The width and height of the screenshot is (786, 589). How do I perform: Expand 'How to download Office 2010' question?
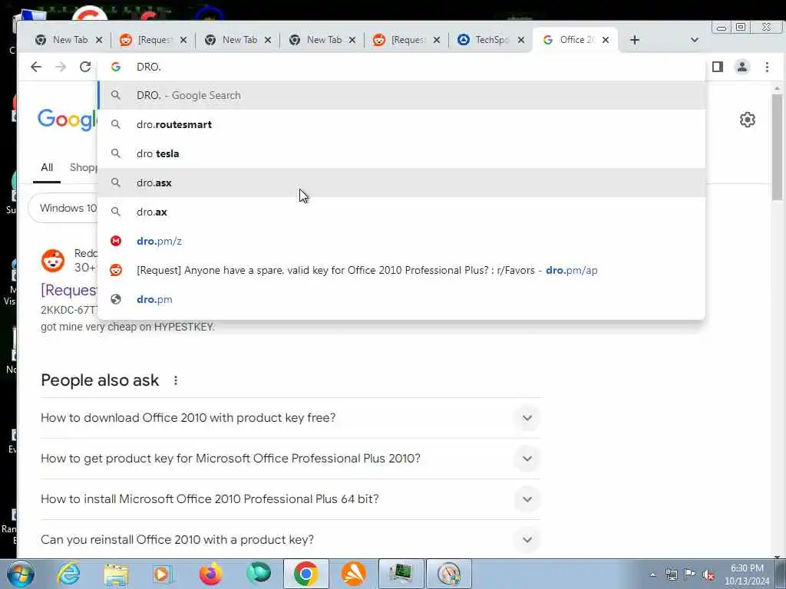point(290,418)
